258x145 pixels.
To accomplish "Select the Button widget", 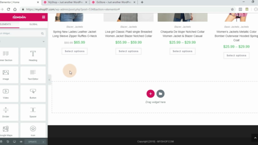I will 33,93.
